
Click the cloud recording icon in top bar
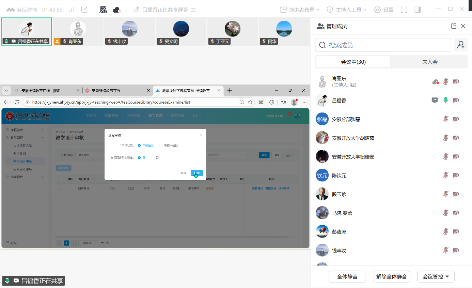117,10
